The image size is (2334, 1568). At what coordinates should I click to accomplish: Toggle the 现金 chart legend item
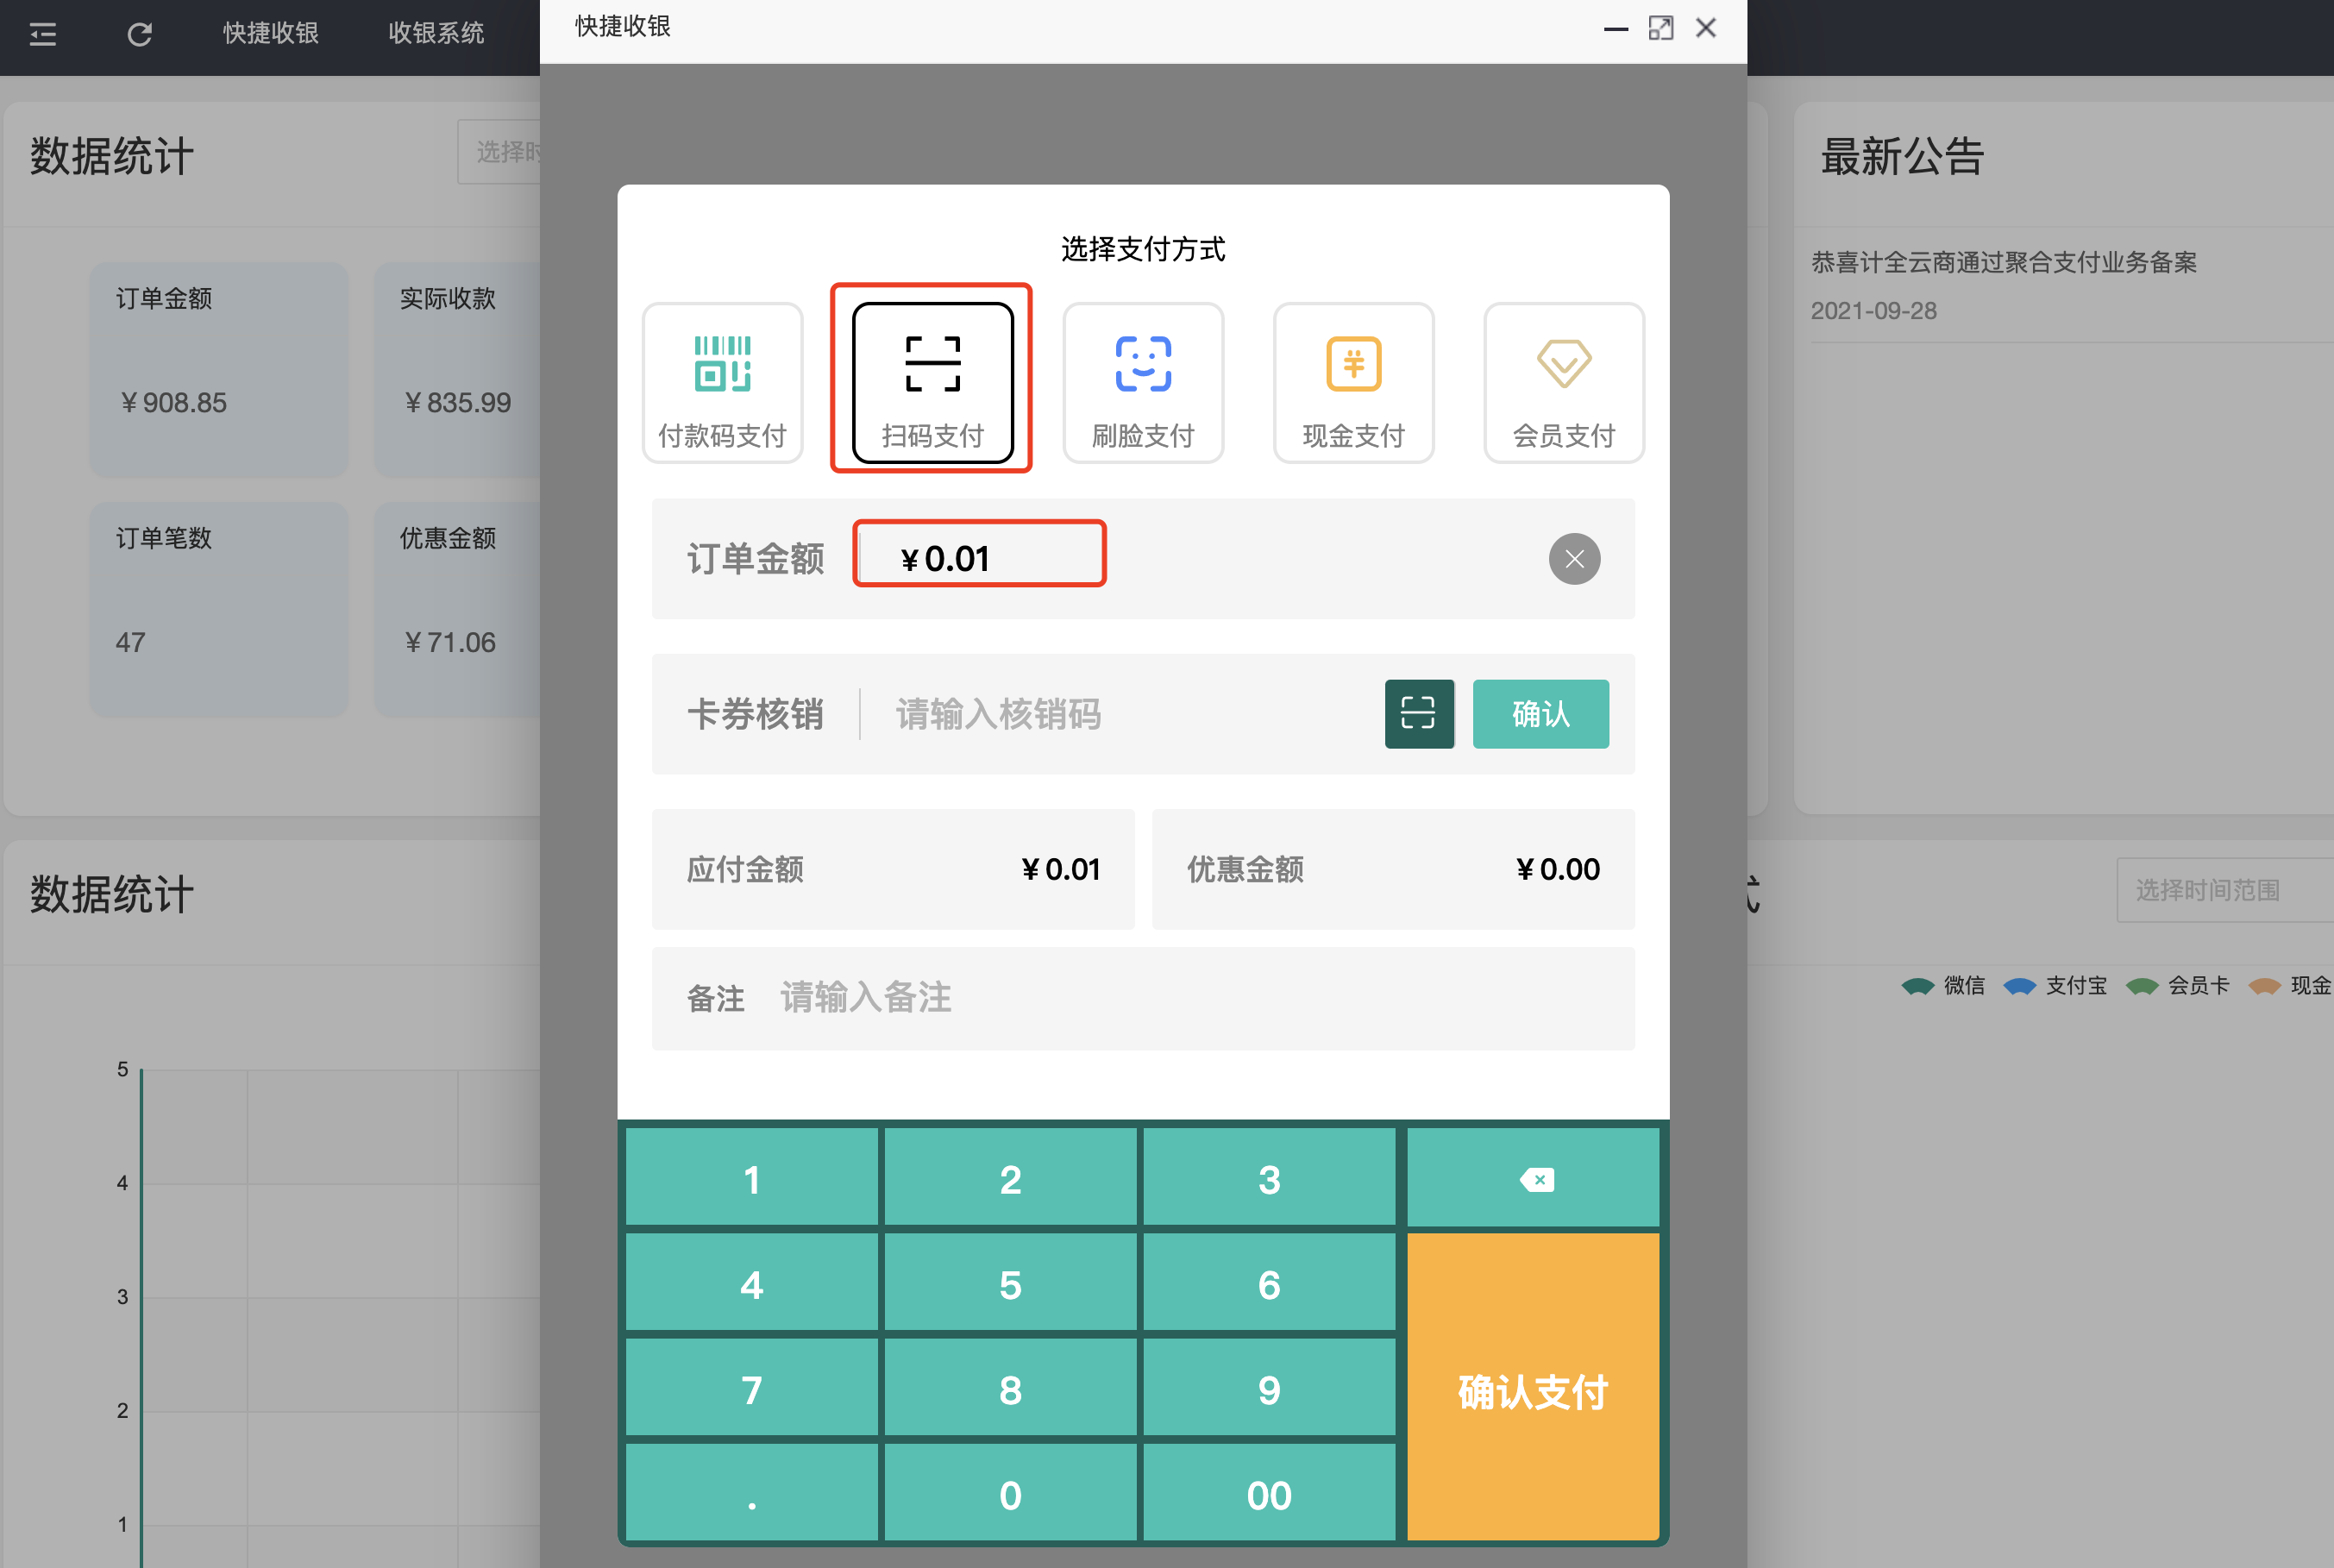pos(2289,986)
